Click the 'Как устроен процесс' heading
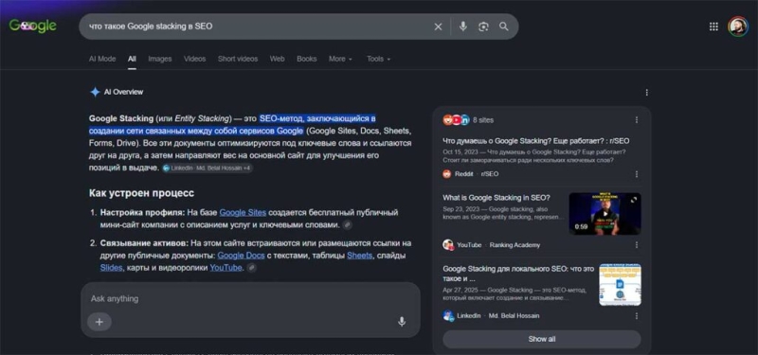 141,193
